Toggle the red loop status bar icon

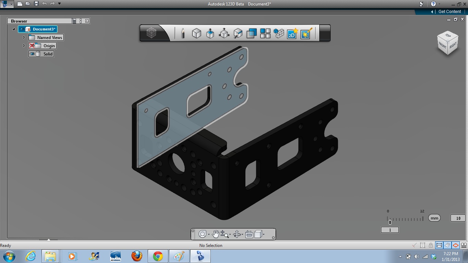click(x=455, y=245)
